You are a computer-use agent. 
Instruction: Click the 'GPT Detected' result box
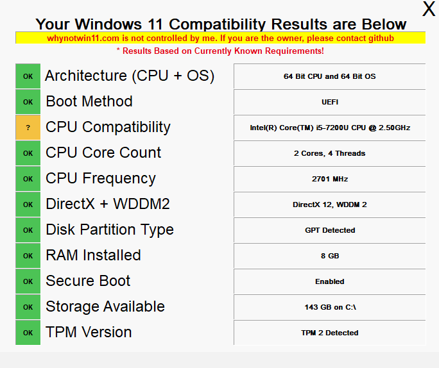329,230
